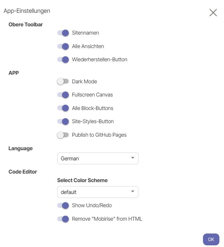Enable Publish to GitHub Pages

63,135
